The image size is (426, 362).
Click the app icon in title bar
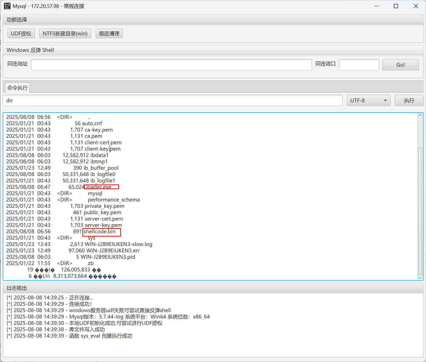[7, 6]
